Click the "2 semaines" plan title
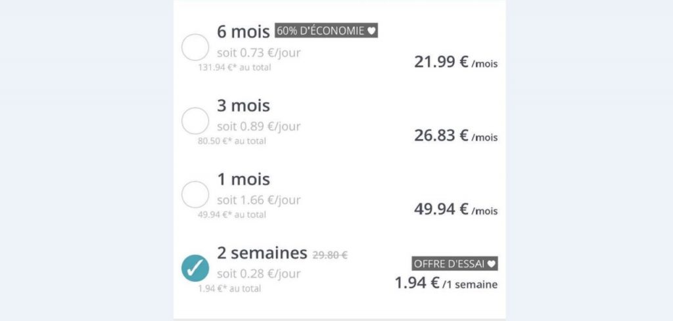Screen dimensions: 673x321 [x=262, y=253]
